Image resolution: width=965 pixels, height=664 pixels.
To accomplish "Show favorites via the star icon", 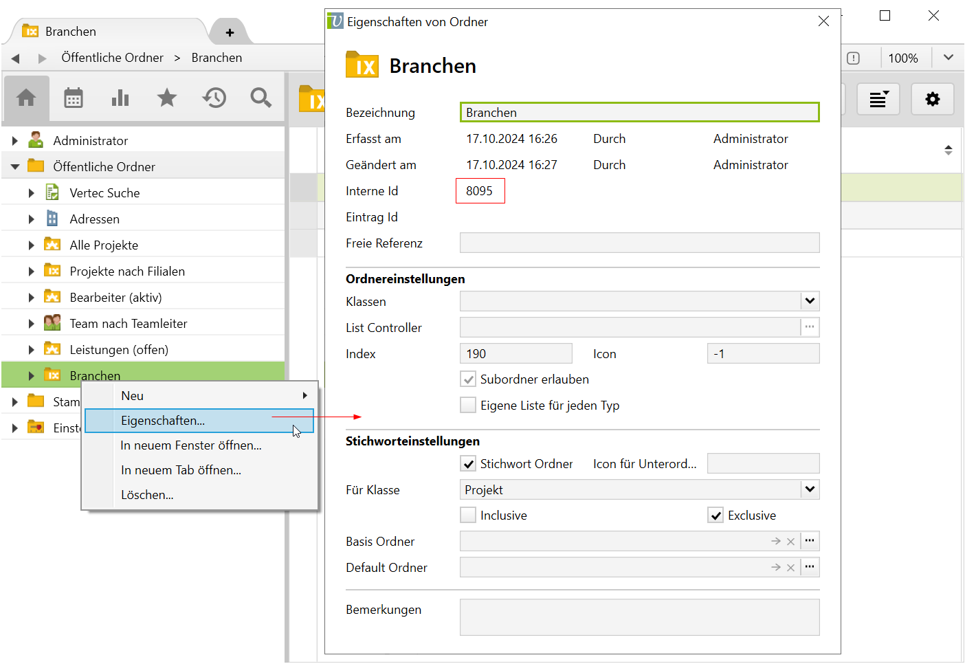I will click(x=167, y=98).
